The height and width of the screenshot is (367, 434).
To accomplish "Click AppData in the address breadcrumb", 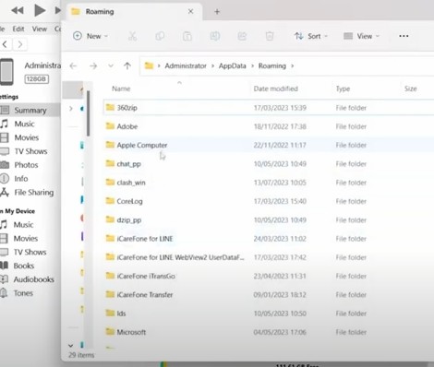I will pyautogui.click(x=233, y=65).
